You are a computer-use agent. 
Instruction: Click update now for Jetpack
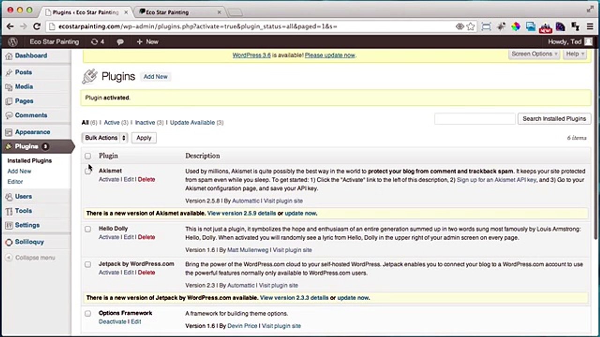click(353, 298)
